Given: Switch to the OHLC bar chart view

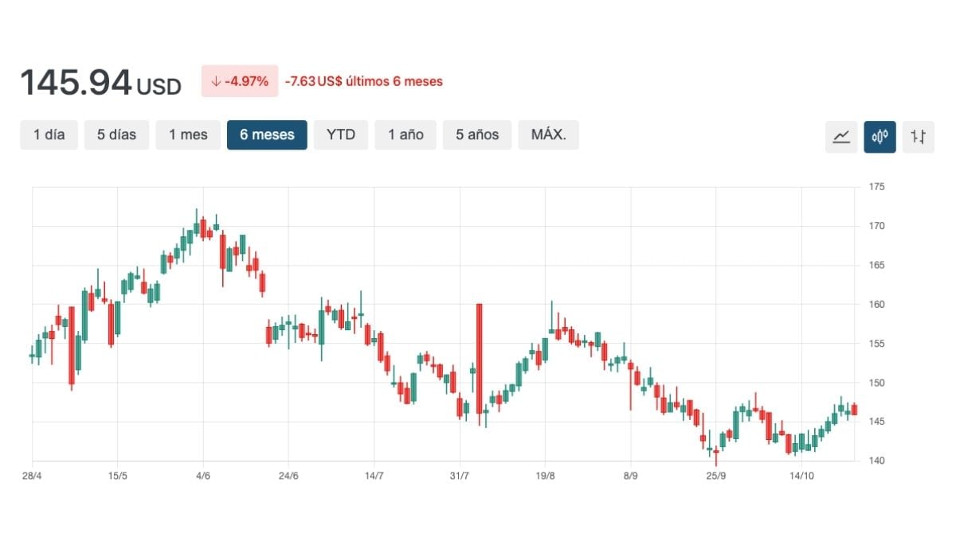Looking at the screenshot, I should 919,137.
